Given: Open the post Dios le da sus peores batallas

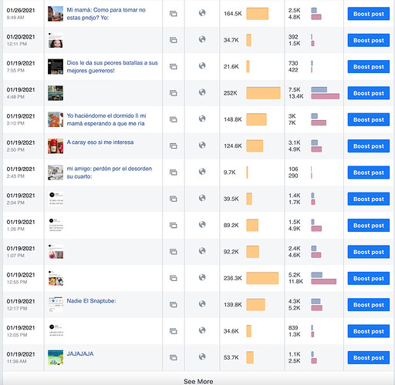Looking at the screenshot, I should [112, 67].
